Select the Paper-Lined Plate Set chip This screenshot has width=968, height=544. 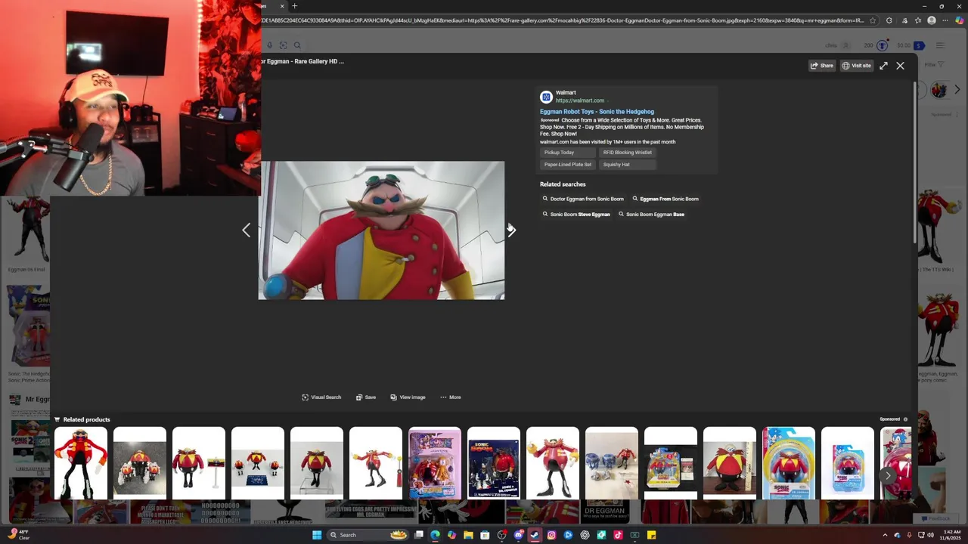coord(567,165)
